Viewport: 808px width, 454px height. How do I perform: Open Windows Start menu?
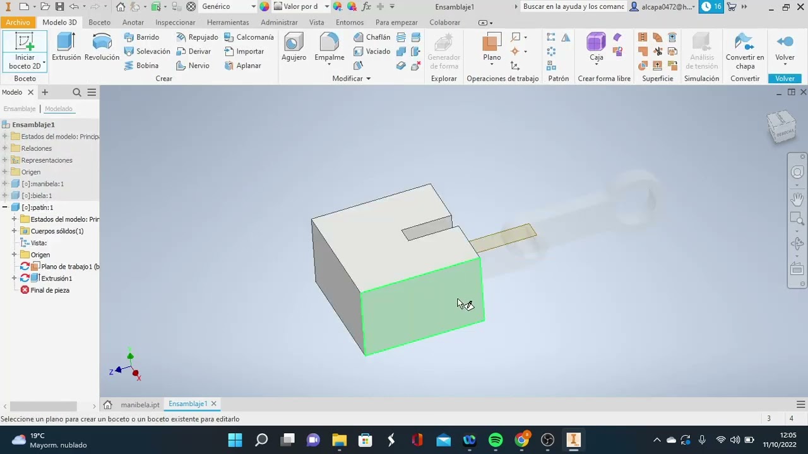tap(235, 439)
